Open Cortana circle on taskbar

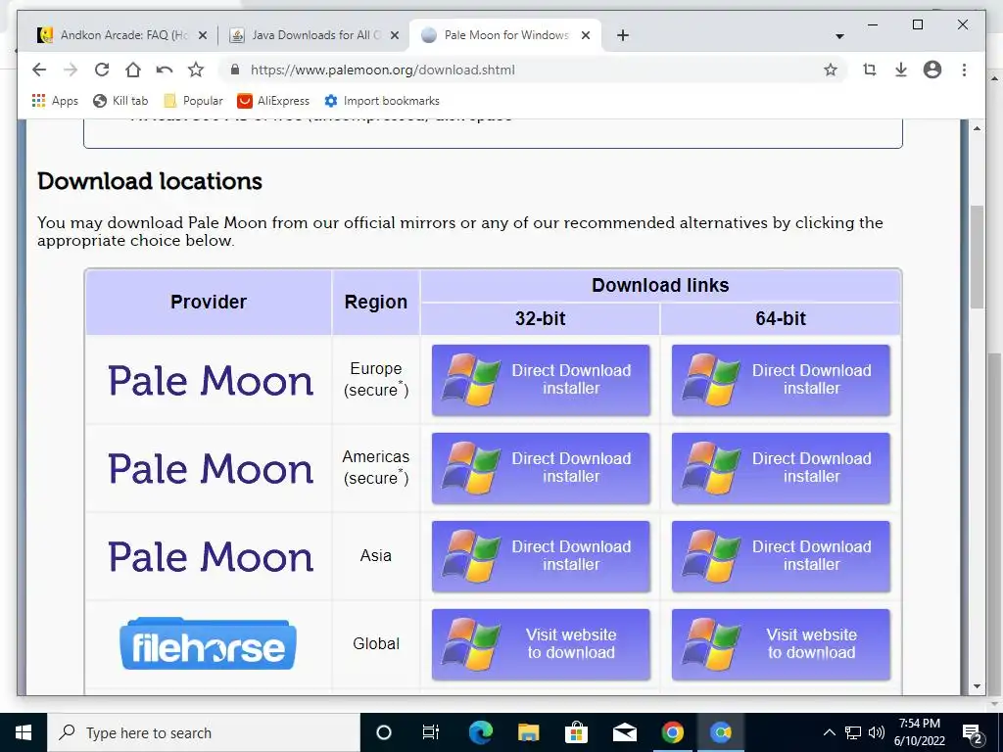pyautogui.click(x=384, y=732)
